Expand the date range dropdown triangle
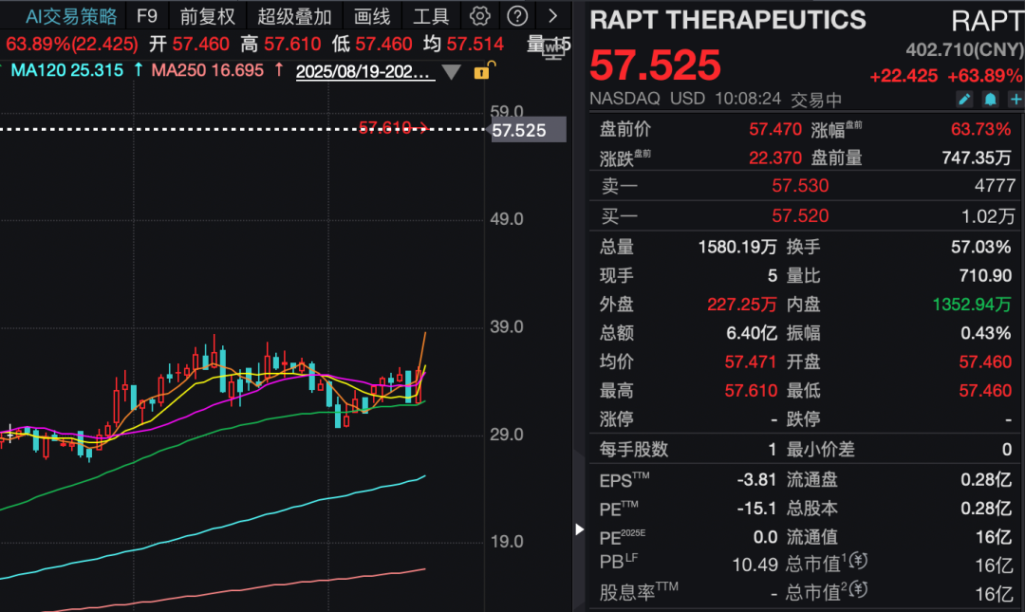Screen dimensions: 1025x612 451,72
